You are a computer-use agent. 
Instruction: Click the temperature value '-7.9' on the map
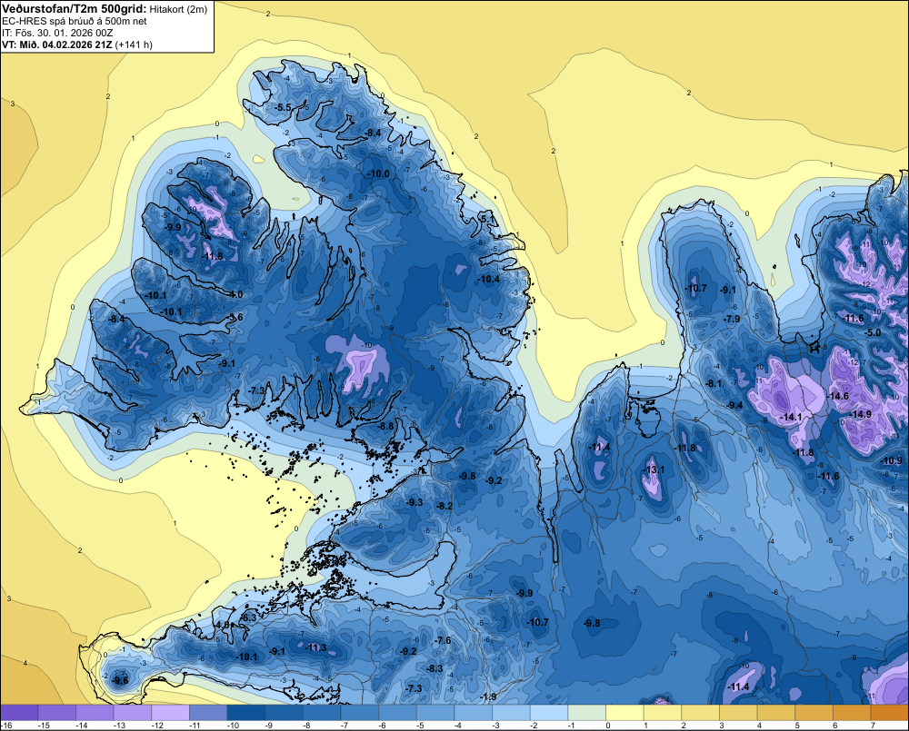732,319
